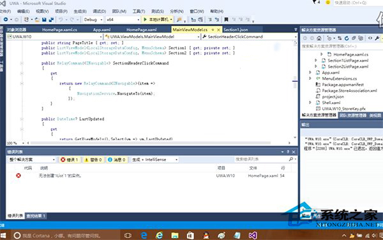This screenshot has width=383, height=240.
Task: Click the Sync with Active Document icon
Action: point(340,38)
